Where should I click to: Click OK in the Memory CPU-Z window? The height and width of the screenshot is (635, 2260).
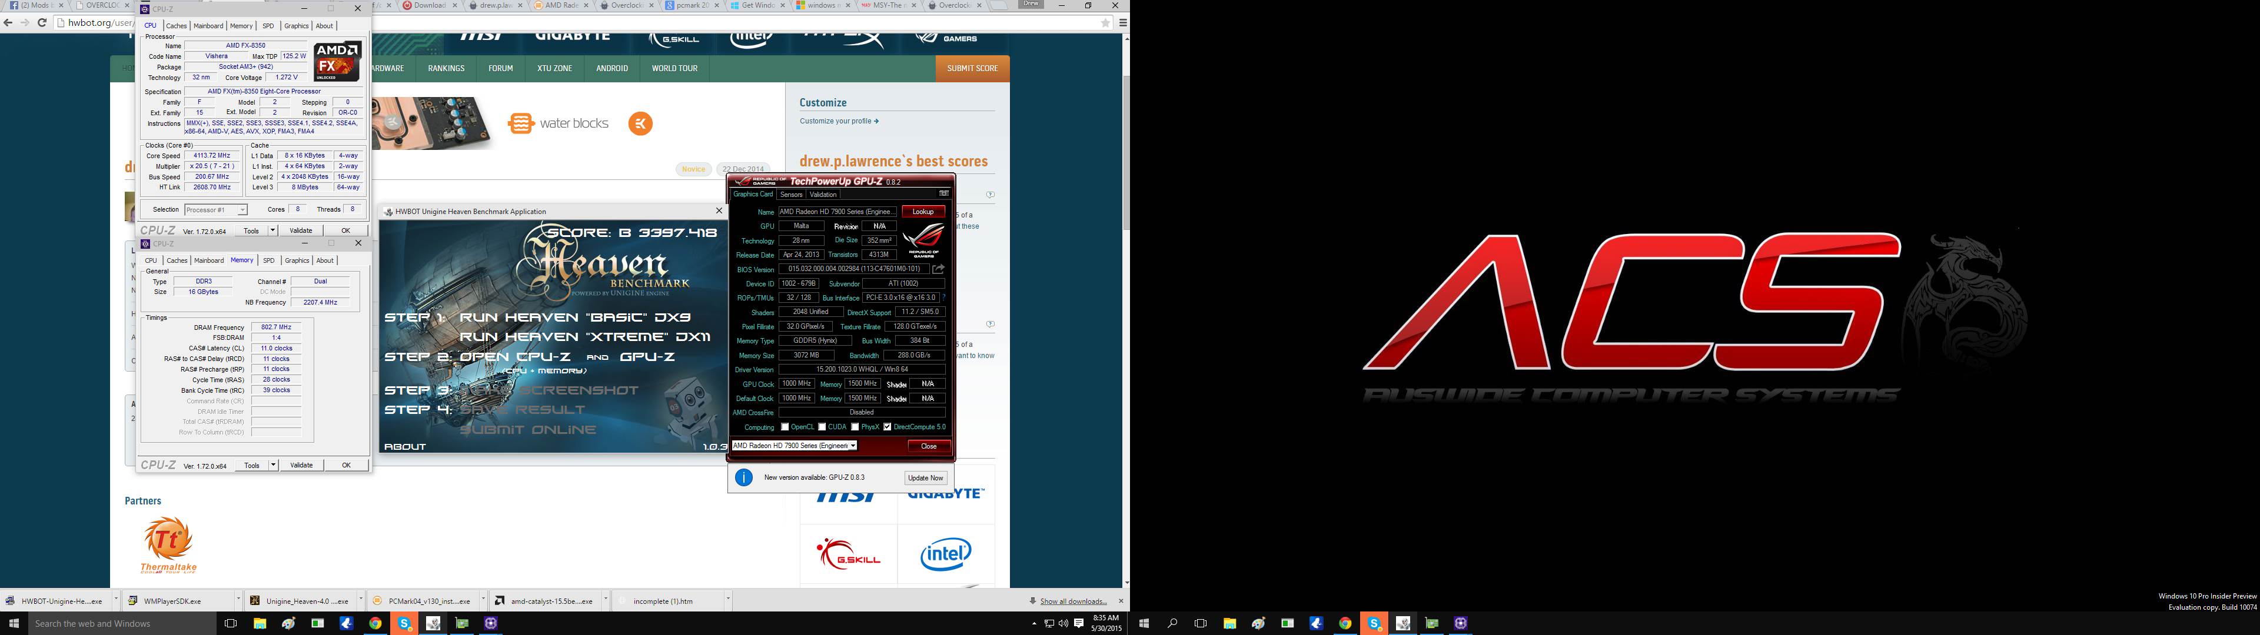click(345, 465)
